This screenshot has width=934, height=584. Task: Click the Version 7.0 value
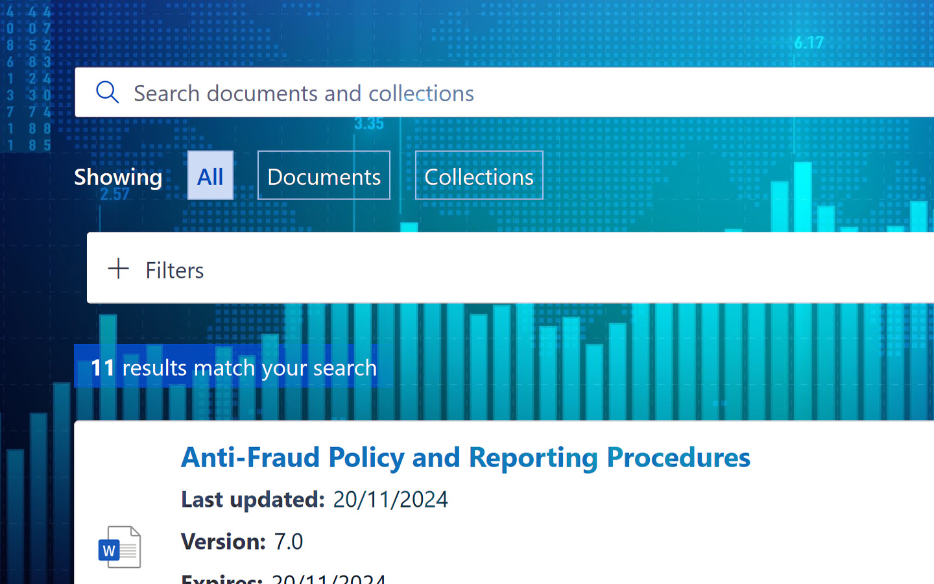point(288,541)
